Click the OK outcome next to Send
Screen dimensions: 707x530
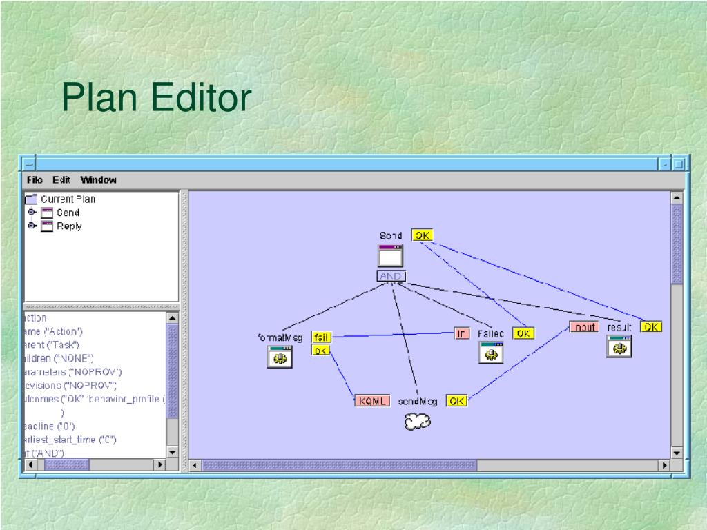[423, 235]
